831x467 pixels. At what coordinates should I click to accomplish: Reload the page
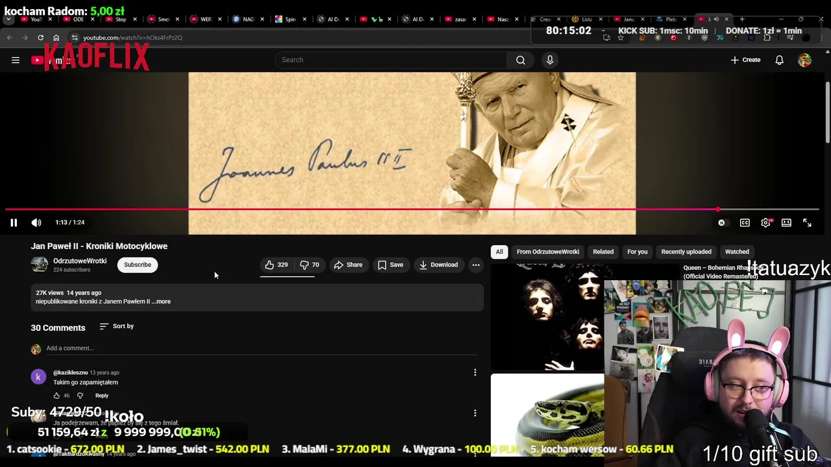click(x=40, y=38)
